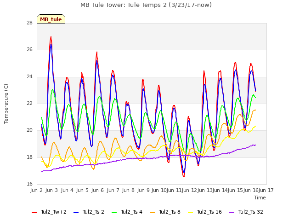294x221 pixels.
Task: Toggle Tul2_Ts-16 legend entry
Action: [205, 212]
